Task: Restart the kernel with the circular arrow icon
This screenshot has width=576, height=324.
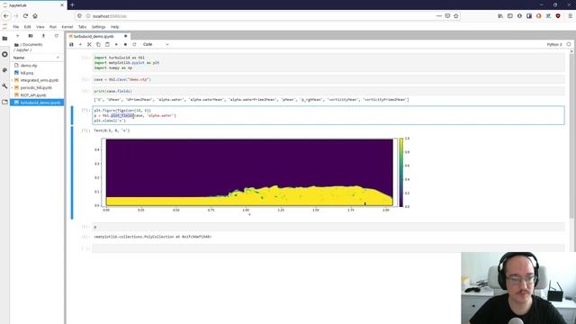Action: coord(134,44)
